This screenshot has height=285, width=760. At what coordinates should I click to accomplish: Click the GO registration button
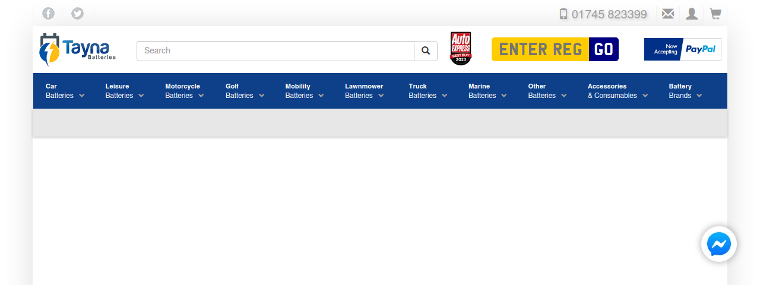click(604, 49)
